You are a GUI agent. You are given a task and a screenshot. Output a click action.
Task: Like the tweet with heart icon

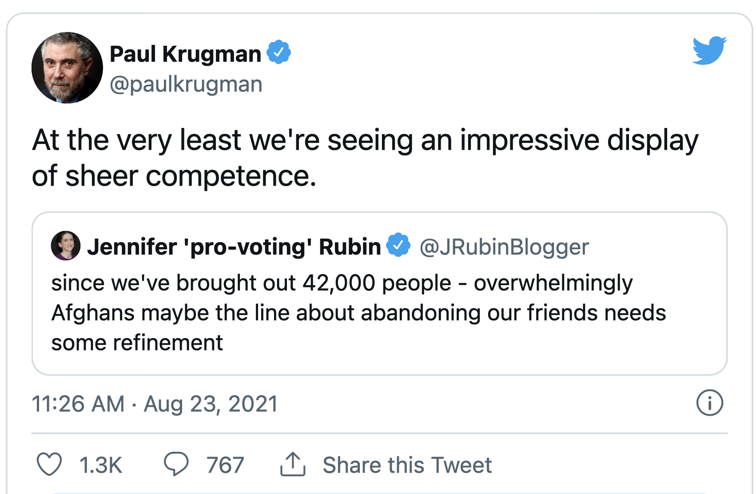[49, 464]
